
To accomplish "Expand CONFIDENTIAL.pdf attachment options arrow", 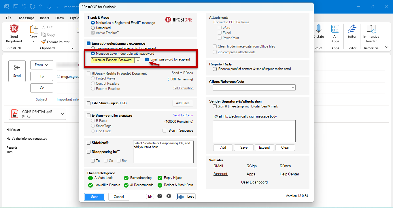I will 63,114.
